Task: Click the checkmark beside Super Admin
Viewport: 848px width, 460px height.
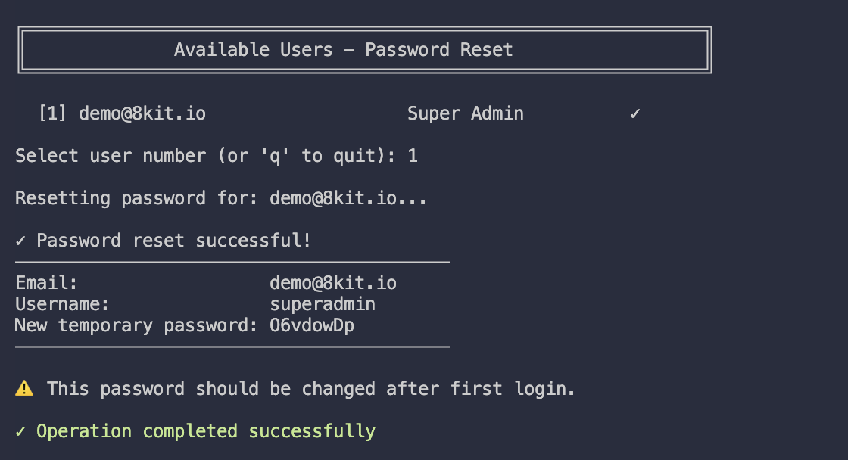Action: [635, 113]
